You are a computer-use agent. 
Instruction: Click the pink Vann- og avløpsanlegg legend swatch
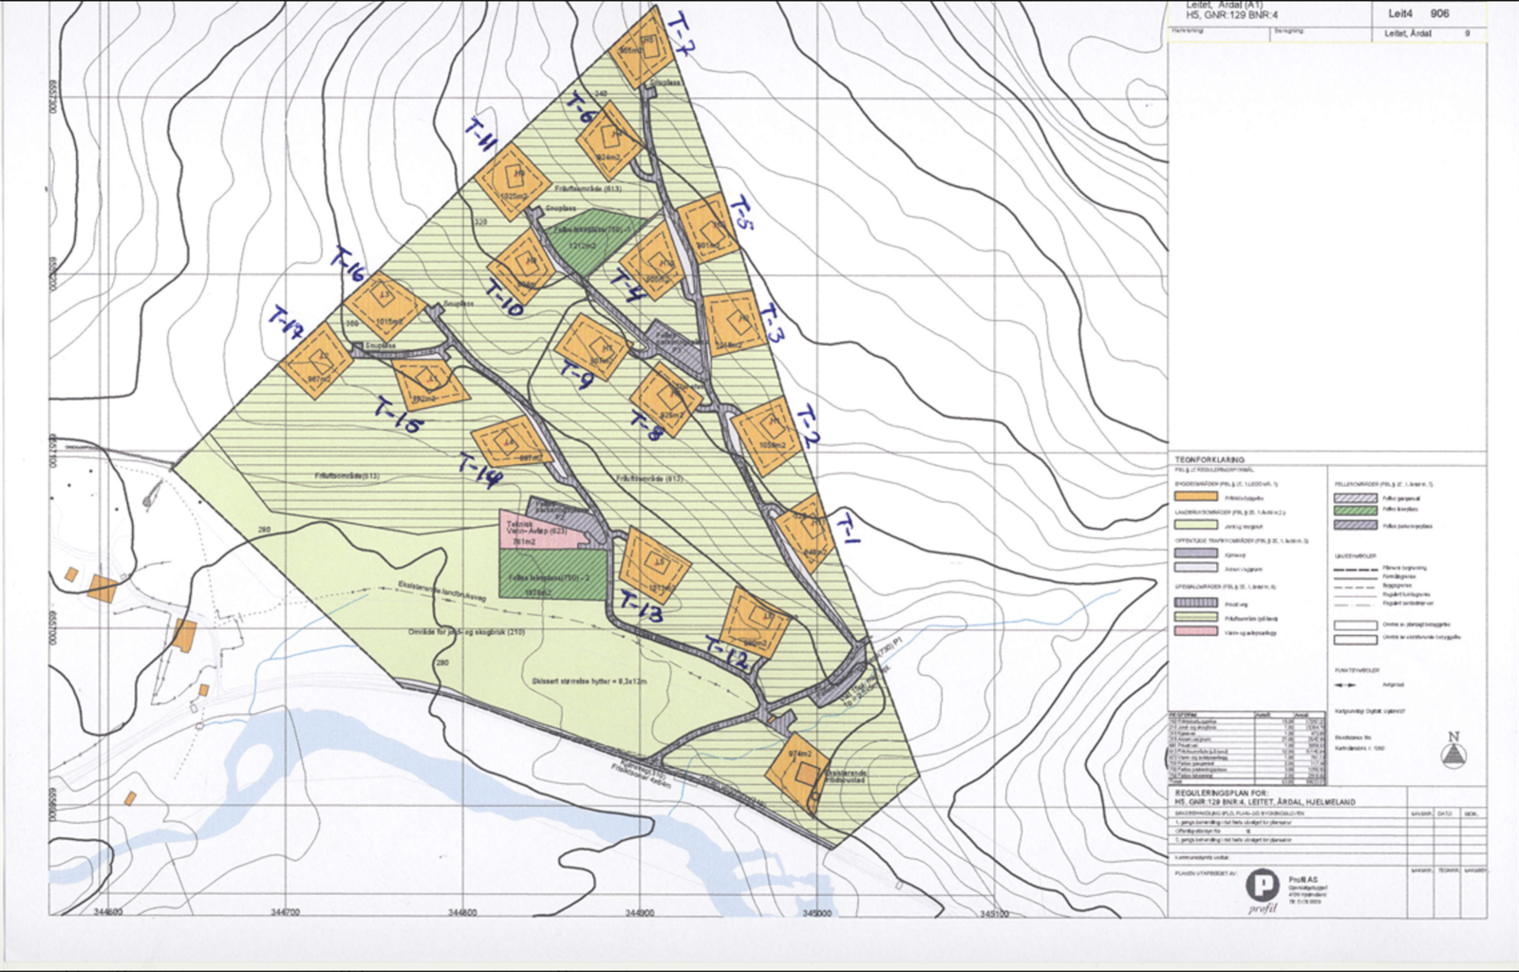pos(1195,631)
